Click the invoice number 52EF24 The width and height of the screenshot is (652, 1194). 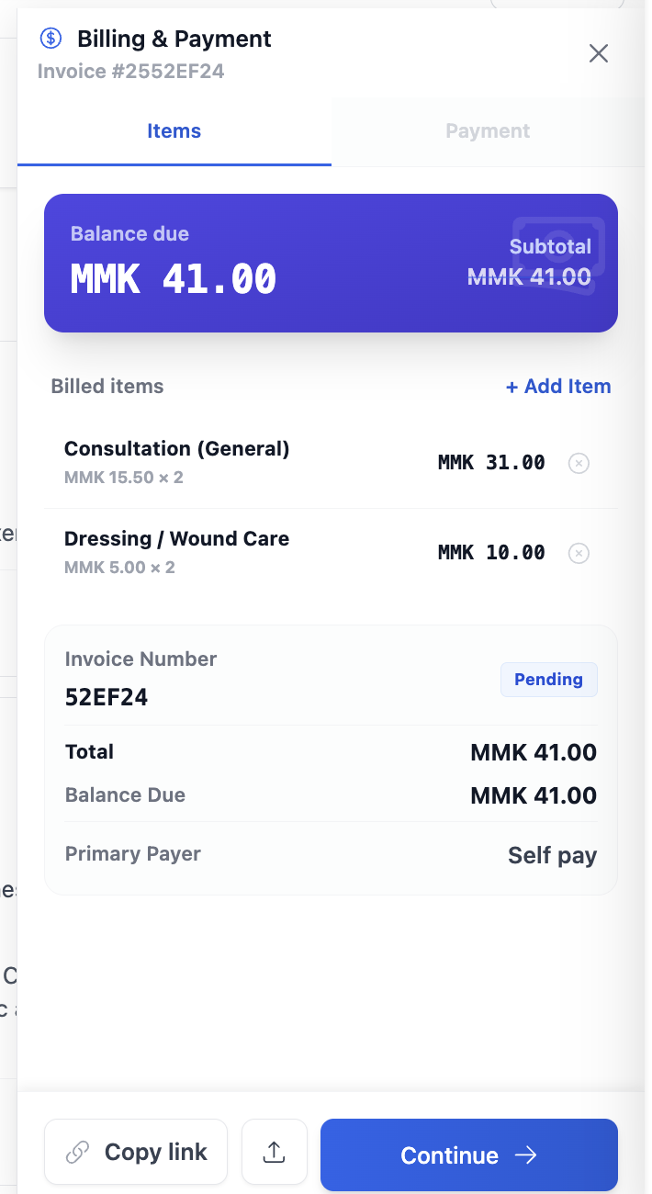[107, 698]
